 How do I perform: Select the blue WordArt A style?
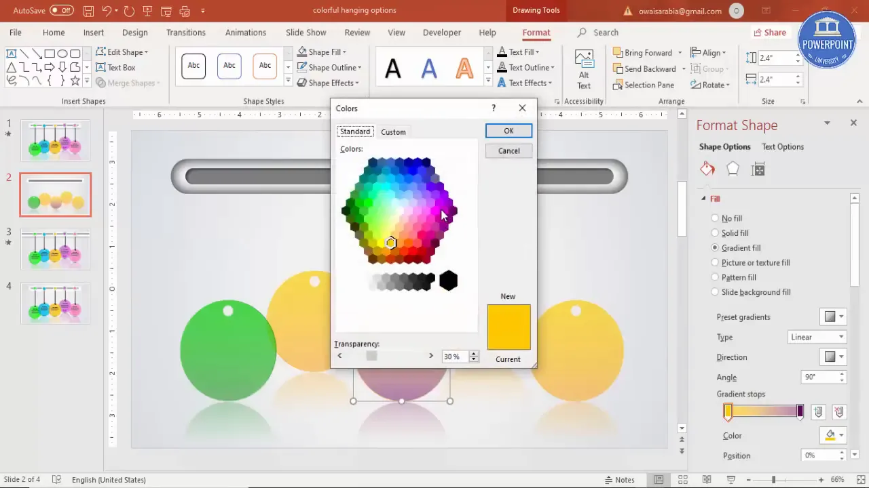coord(429,68)
